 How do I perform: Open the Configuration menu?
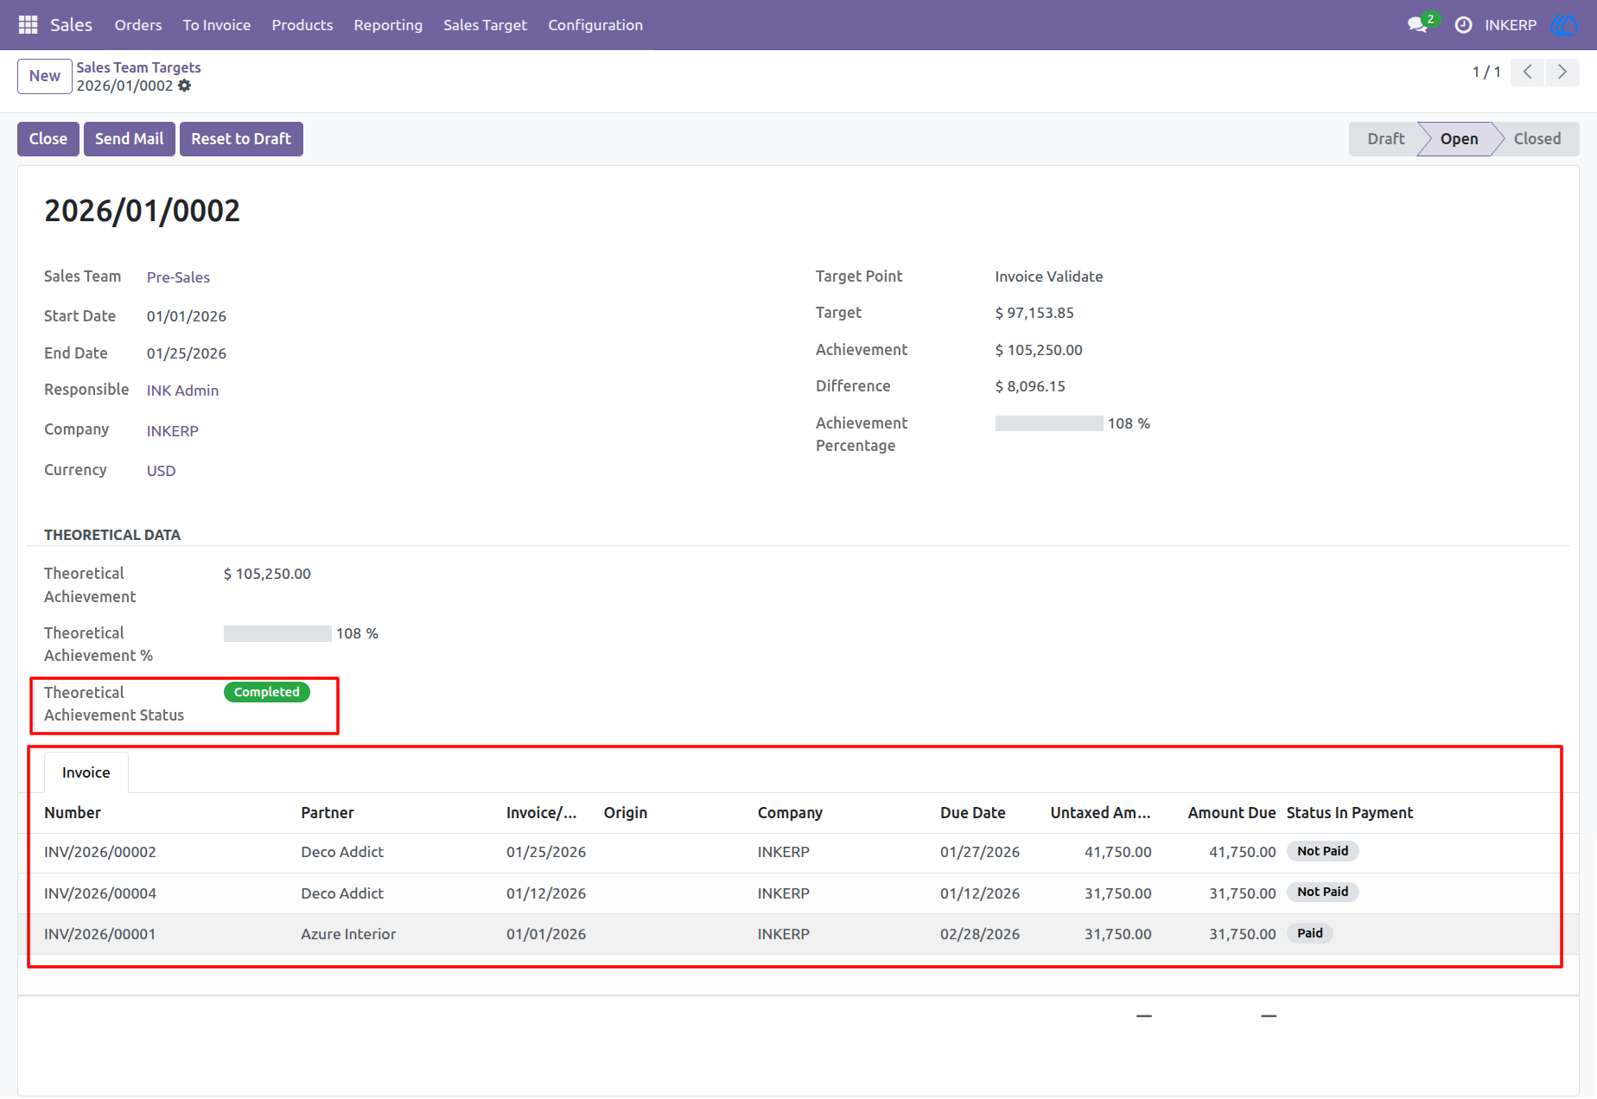coord(595,25)
